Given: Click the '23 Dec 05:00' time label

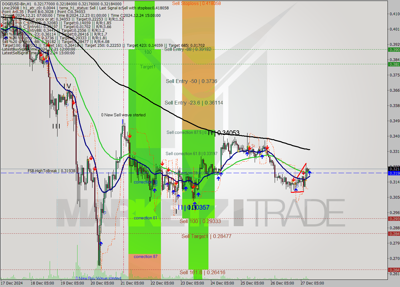Looking at the screenshot, I should (192, 283).
